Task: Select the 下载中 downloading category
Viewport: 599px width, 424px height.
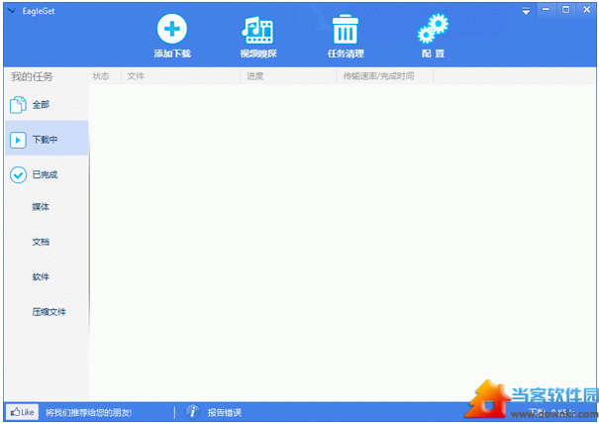Action: tap(47, 140)
